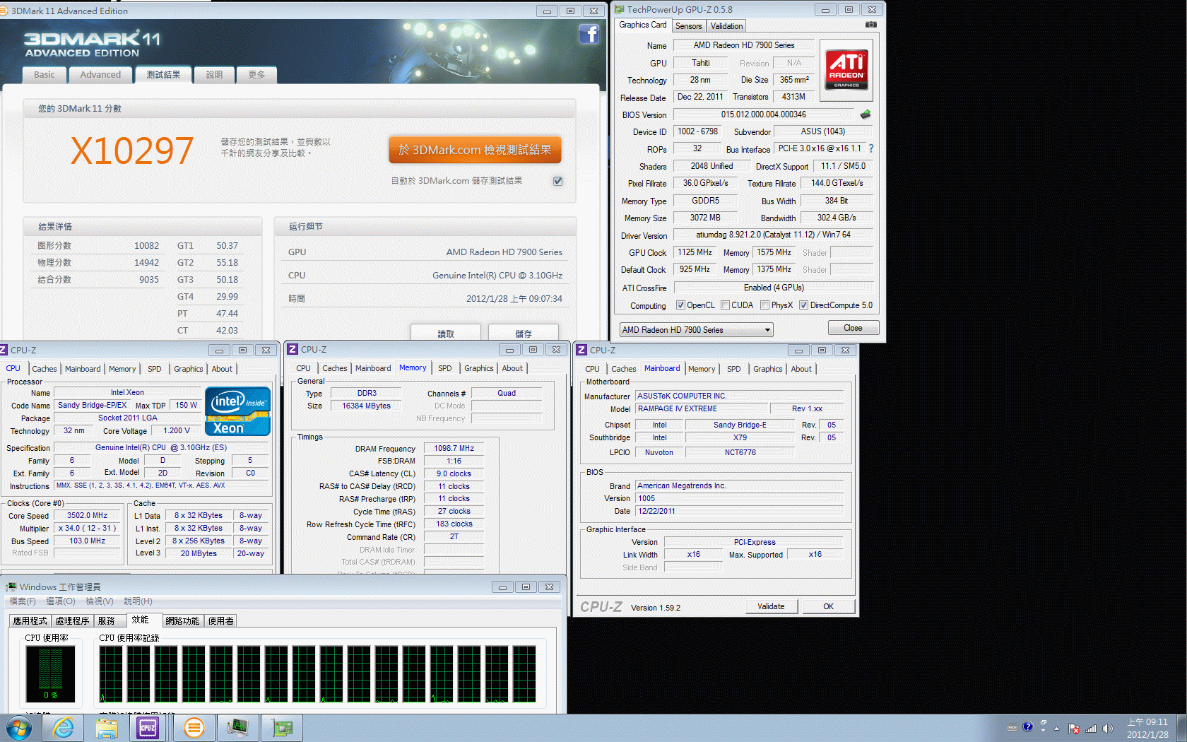
Task: Open the Caches tab in the CPU-Z CPU window
Action: [45, 369]
